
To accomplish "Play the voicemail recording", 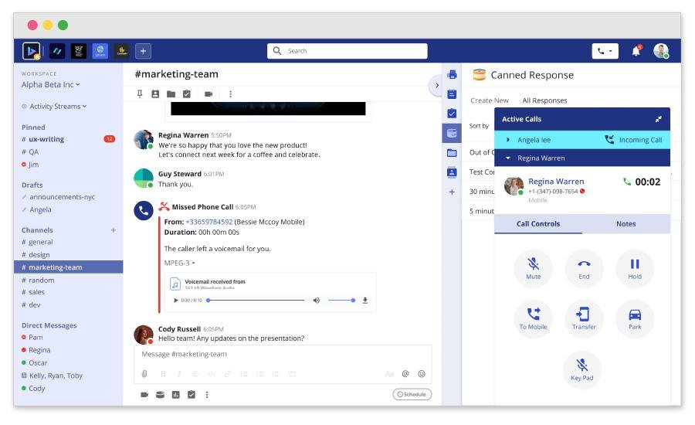I will [x=176, y=300].
